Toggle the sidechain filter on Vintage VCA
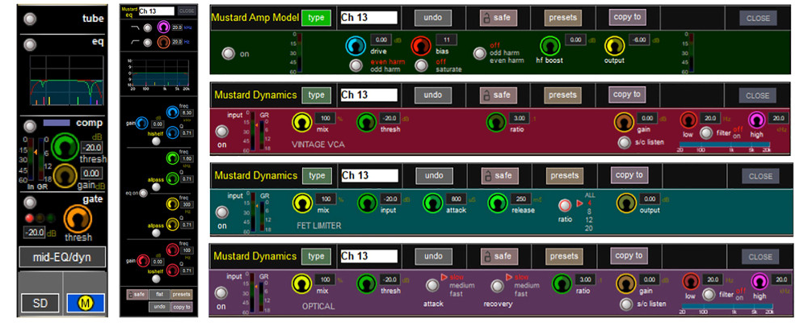The width and height of the screenshot is (808, 323). click(706, 133)
